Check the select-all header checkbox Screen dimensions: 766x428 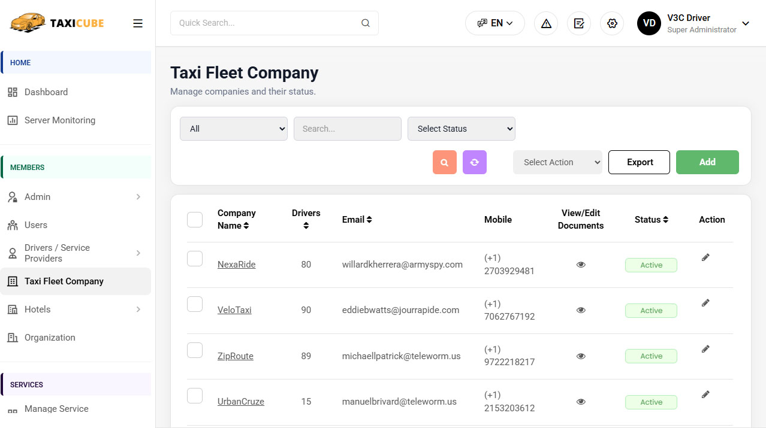tap(195, 220)
